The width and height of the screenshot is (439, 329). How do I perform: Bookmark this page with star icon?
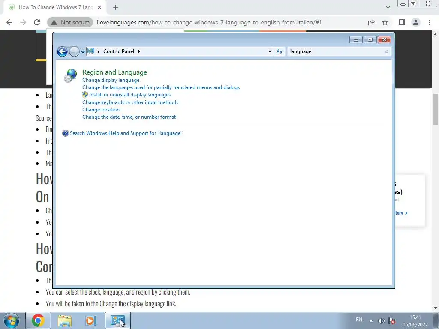click(x=385, y=22)
